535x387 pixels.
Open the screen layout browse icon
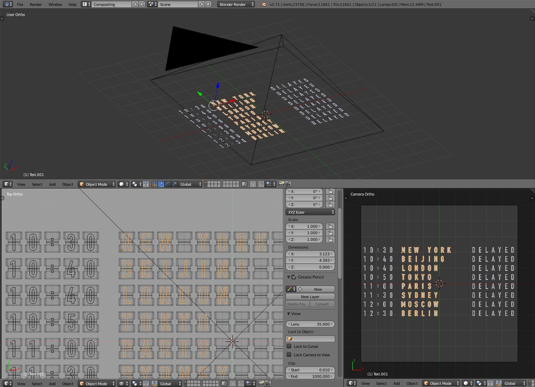click(x=86, y=4)
